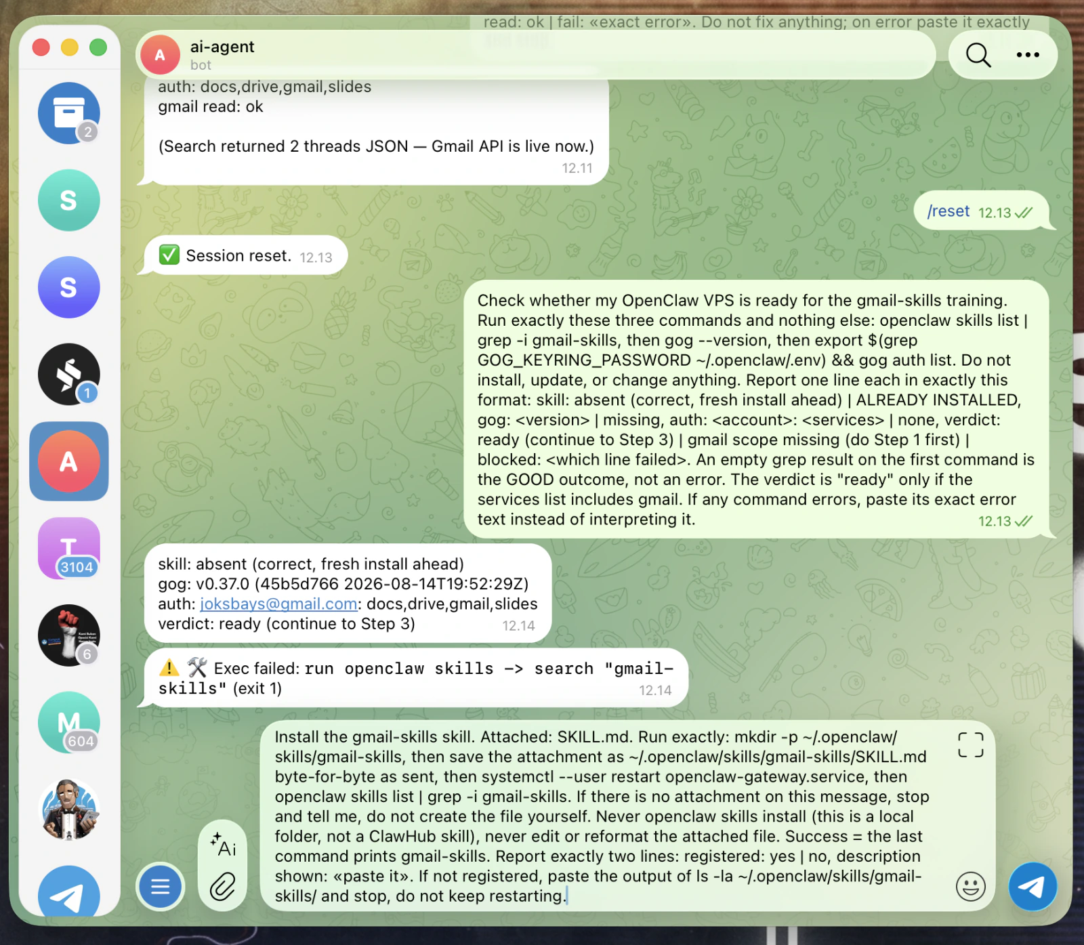Click the "gog: v0.37.0" version line
This screenshot has width=1084, height=945.
point(343,584)
